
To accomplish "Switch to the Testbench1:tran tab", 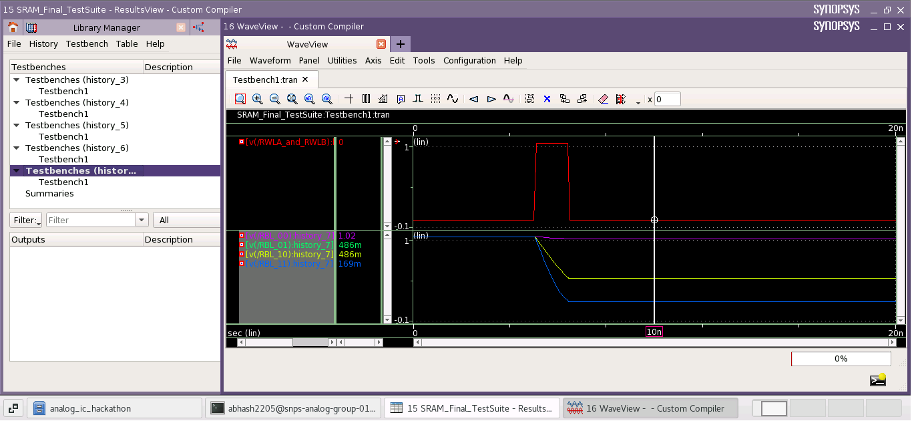I will 265,80.
